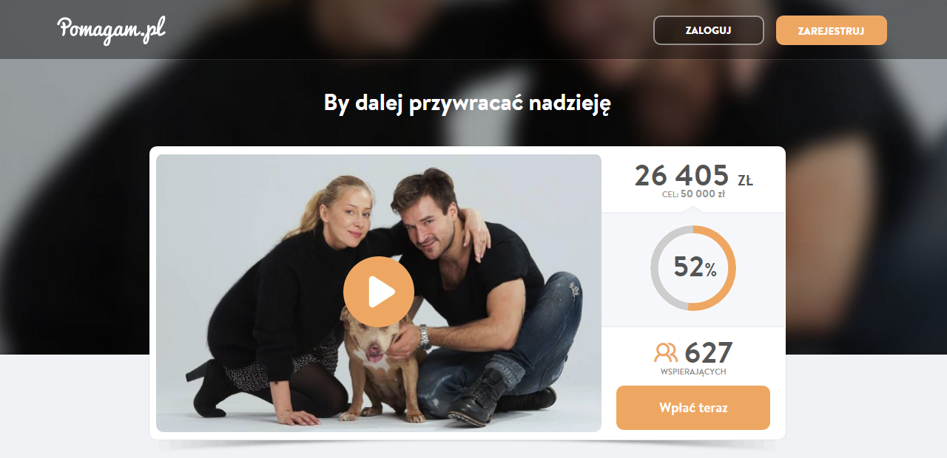The image size is (947, 458).
Task: Open the ZALOGUJ login button
Action: click(709, 30)
